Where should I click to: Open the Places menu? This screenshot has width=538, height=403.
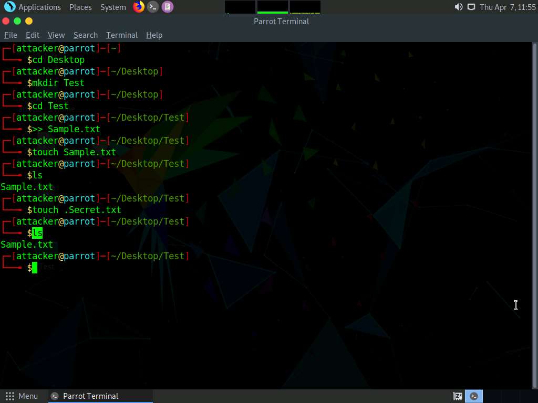pyautogui.click(x=80, y=7)
